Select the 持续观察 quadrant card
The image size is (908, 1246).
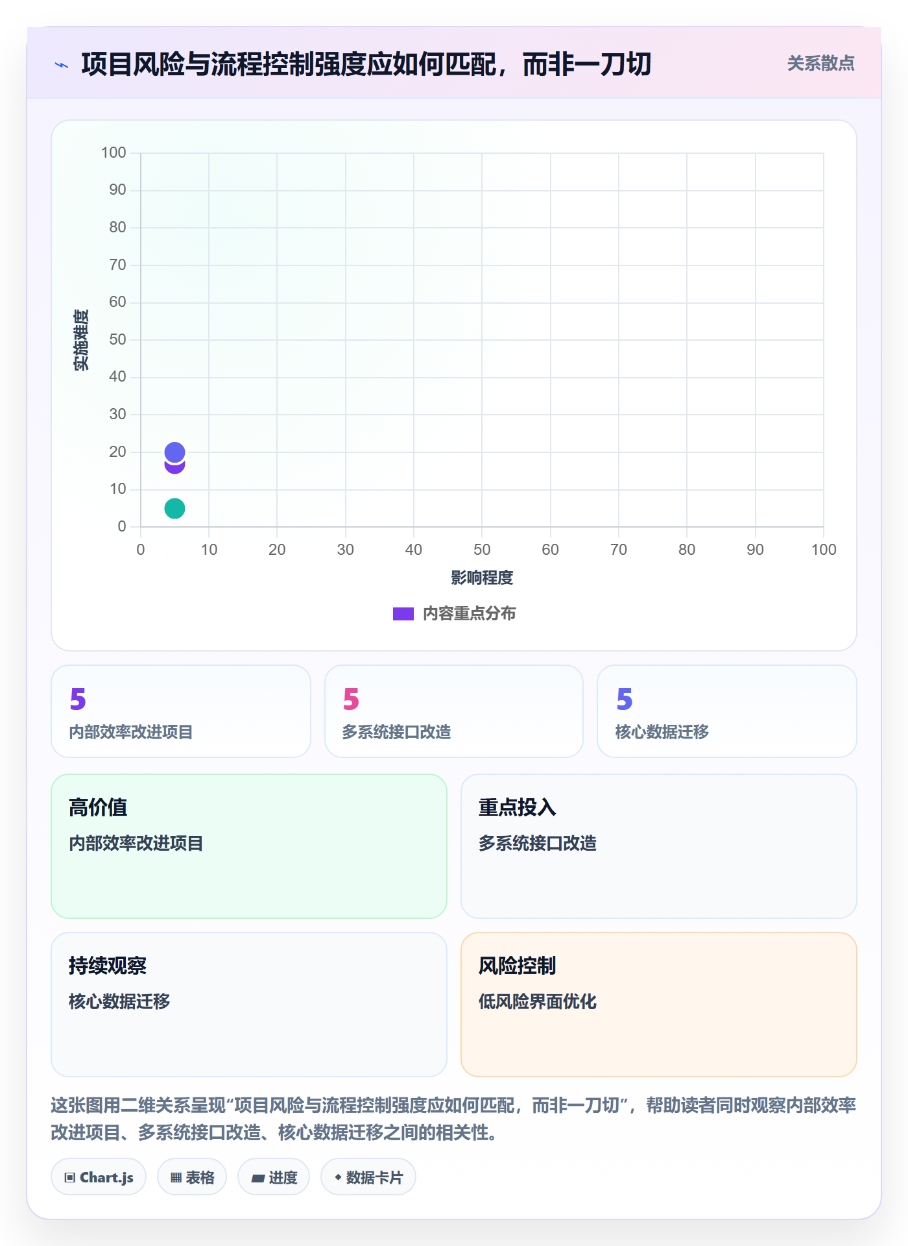click(x=249, y=1005)
